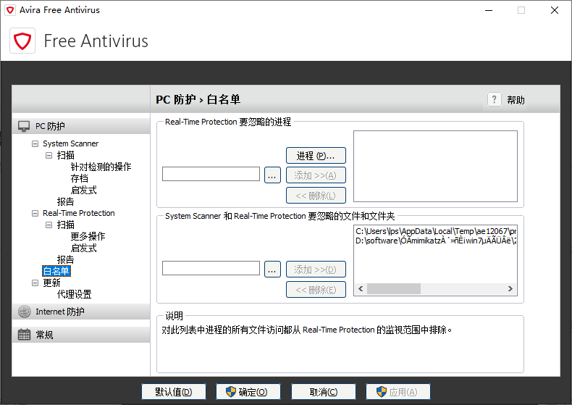Click the 进程 (P)... button
The width and height of the screenshot is (572, 405).
click(316, 156)
